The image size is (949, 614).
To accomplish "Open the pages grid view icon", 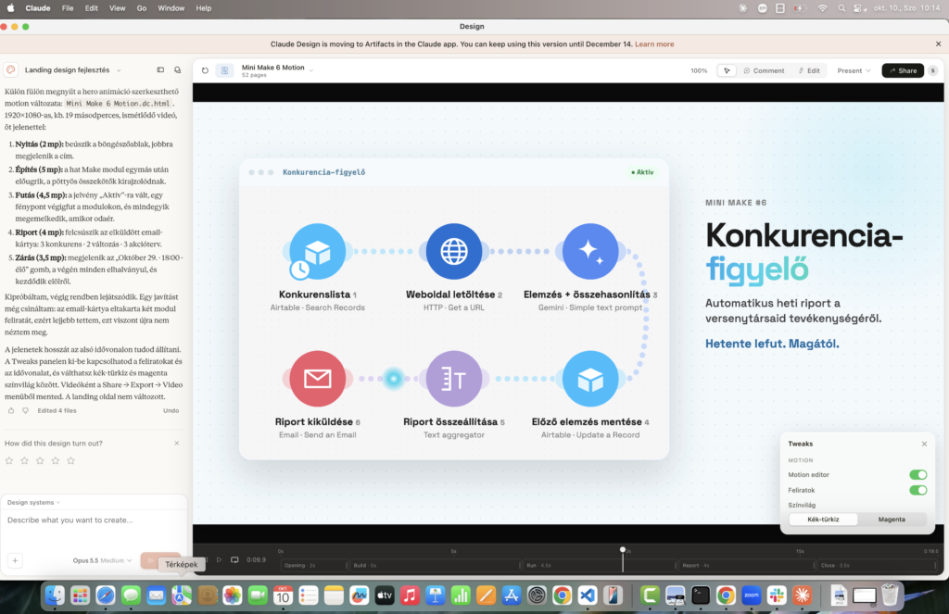I will click(224, 70).
